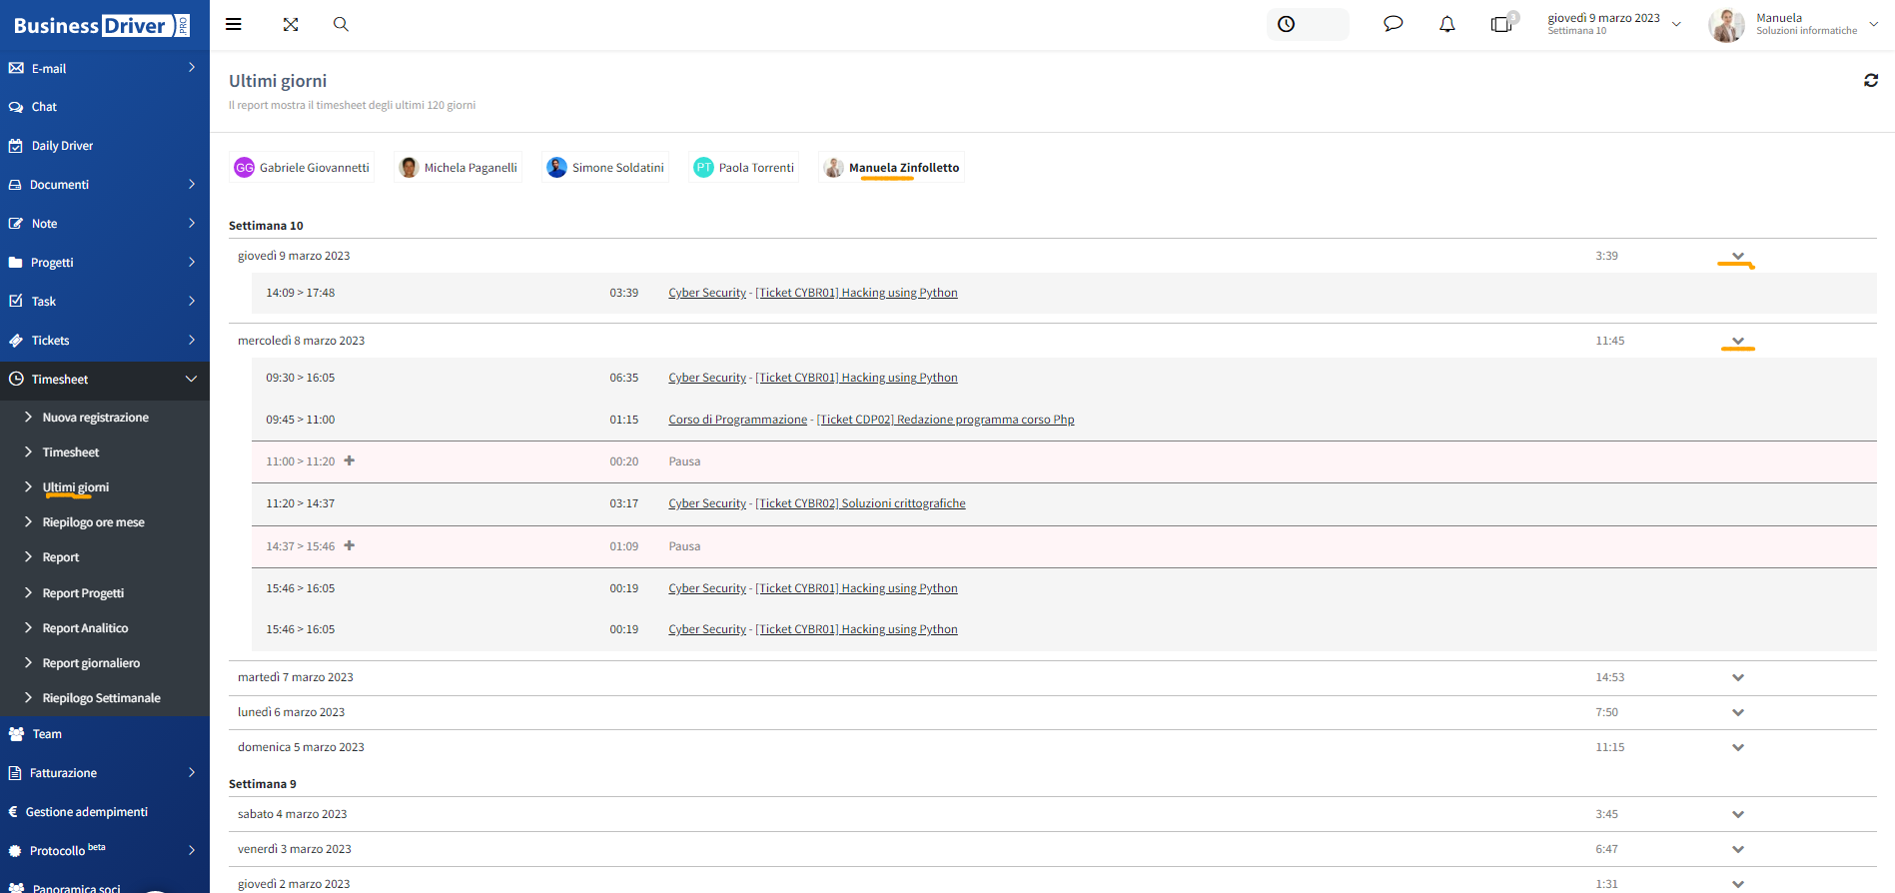Select the Simone Soldatini user tab
This screenshot has width=1895, height=893.
(x=605, y=168)
